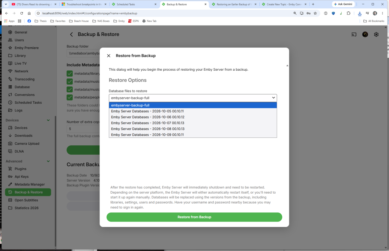
Task: Switch to the Troubleshoot breakpoints browser tab
Action: [x=83, y=4]
